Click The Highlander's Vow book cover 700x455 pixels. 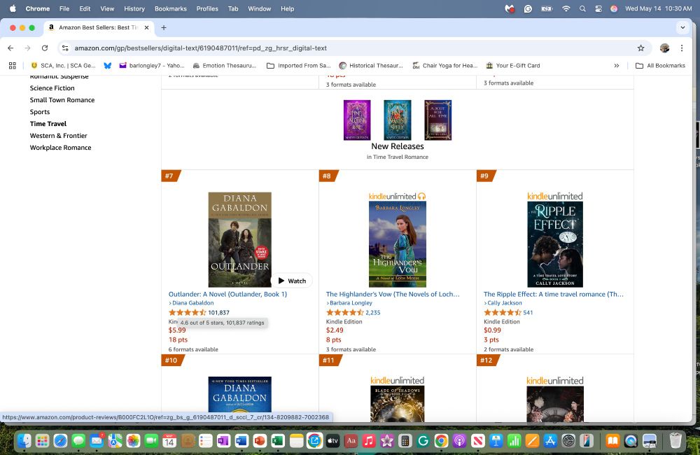click(398, 244)
